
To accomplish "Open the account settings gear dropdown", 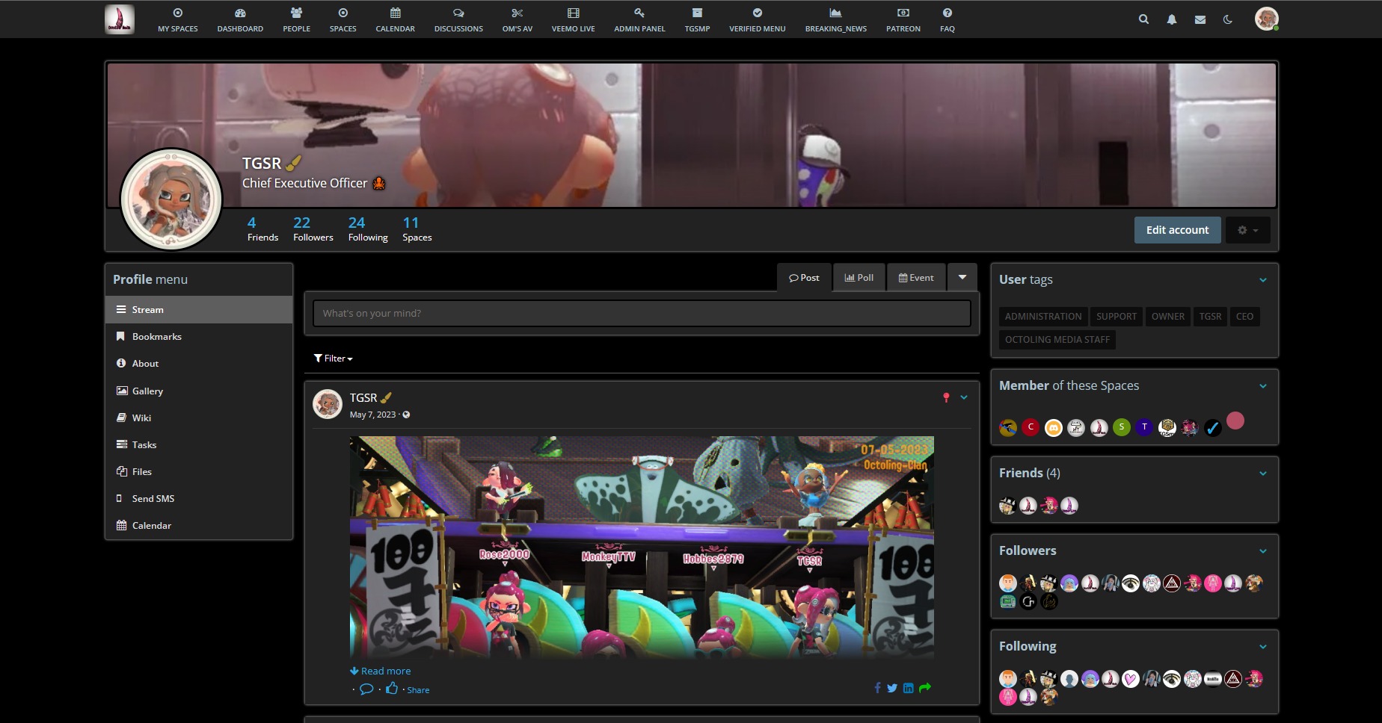I will pyautogui.click(x=1247, y=230).
